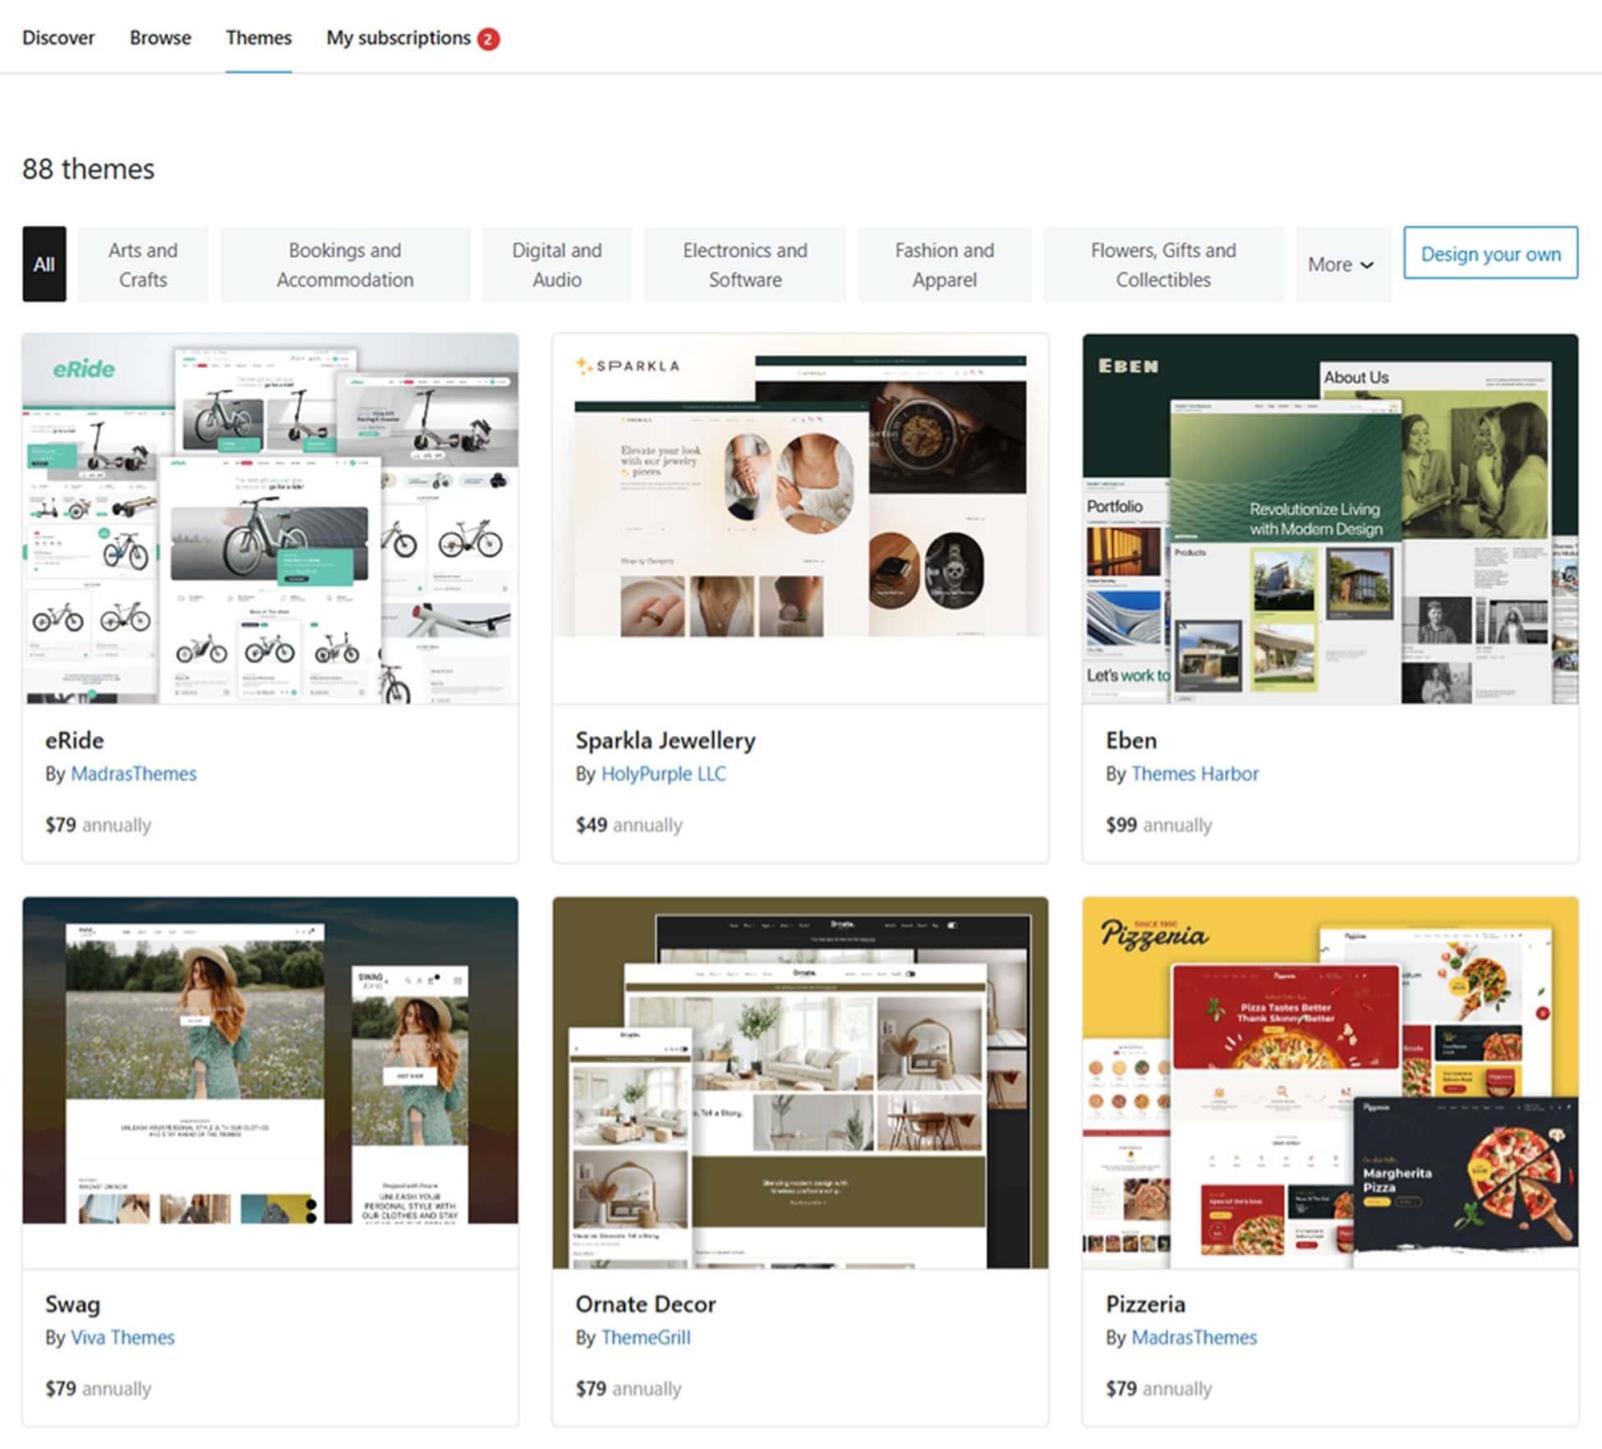Visit HolyPurple LLC developer link
The width and height of the screenshot is (1602, 1449).
click(x=663, y=773)
